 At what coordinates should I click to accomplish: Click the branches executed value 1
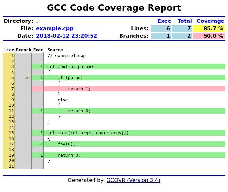click(x=161, y=36)
